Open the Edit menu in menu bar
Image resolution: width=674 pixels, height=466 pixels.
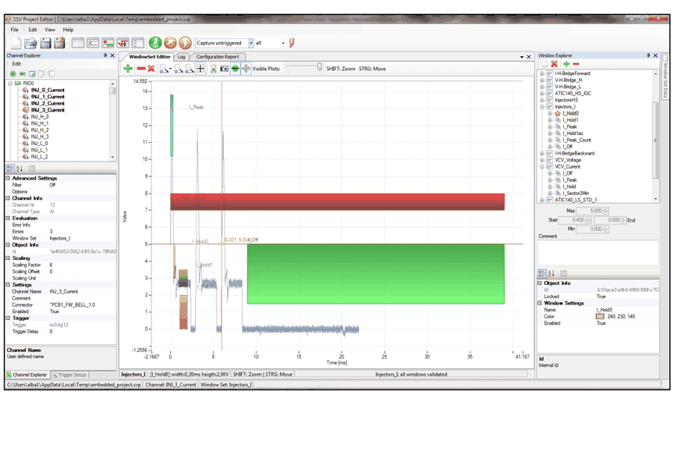33,30
